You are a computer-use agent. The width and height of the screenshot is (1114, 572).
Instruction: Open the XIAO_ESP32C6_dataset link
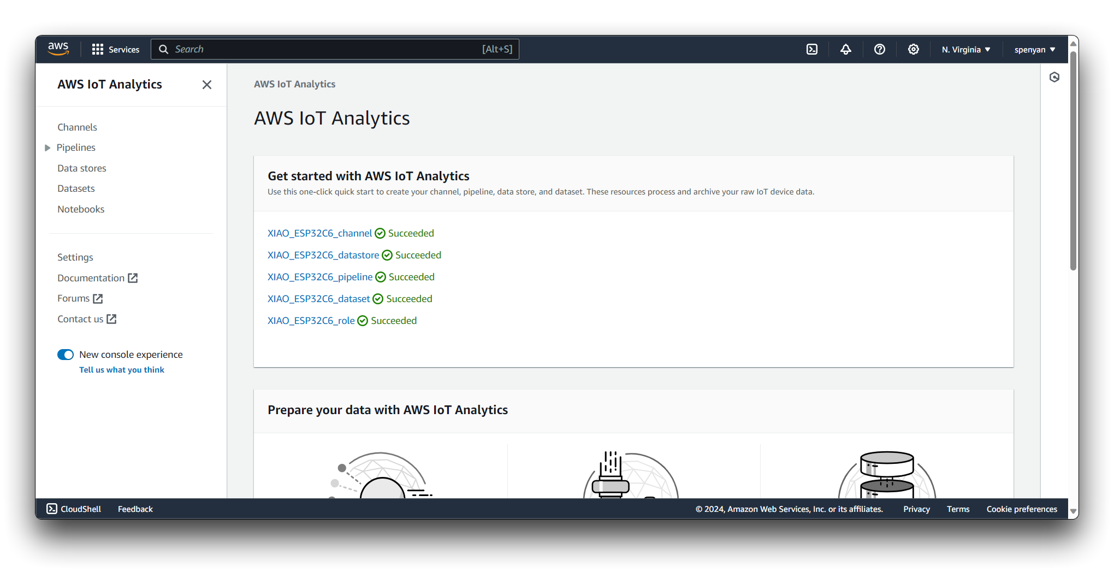click(319, 299)
